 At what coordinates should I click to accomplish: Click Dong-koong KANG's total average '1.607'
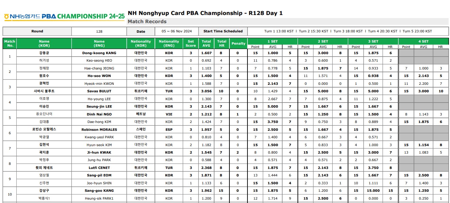click(x=206, y=53)
